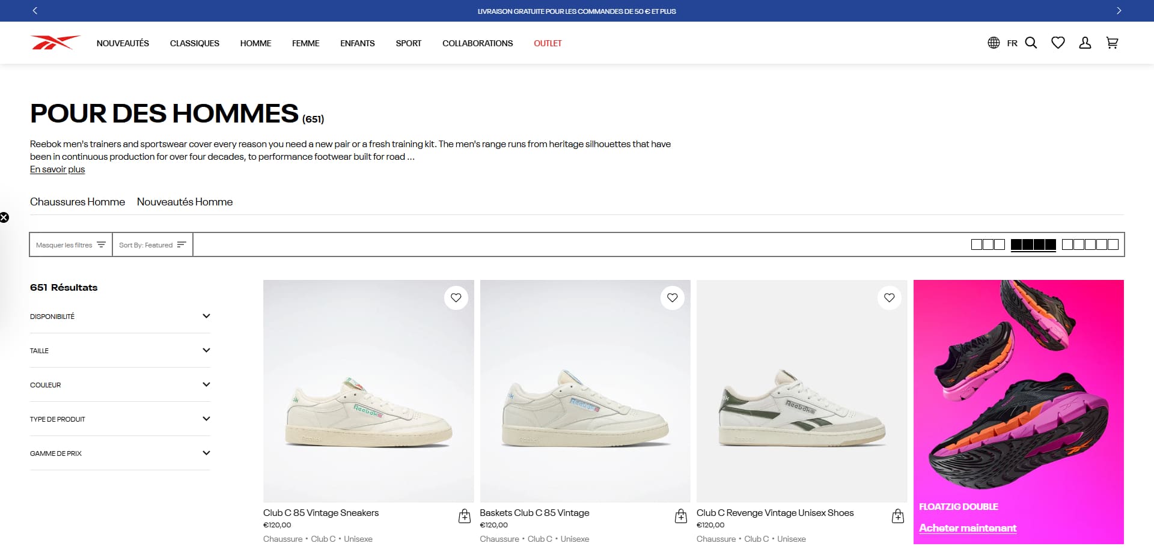Image resolution: width=1154 pixels, height=552 pixels.
Task: Open Club C Revenge Vintage Unisex Shoes title
Action: click(775, 513)
